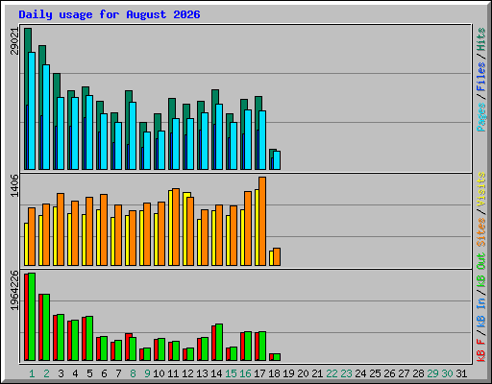Click the 'Pages' legend label
492x384 pixels.
(480, 117)
